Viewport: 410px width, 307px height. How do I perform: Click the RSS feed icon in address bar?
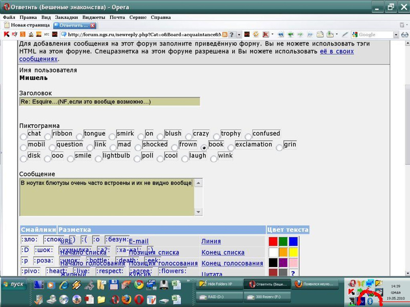tap(224, 34)
